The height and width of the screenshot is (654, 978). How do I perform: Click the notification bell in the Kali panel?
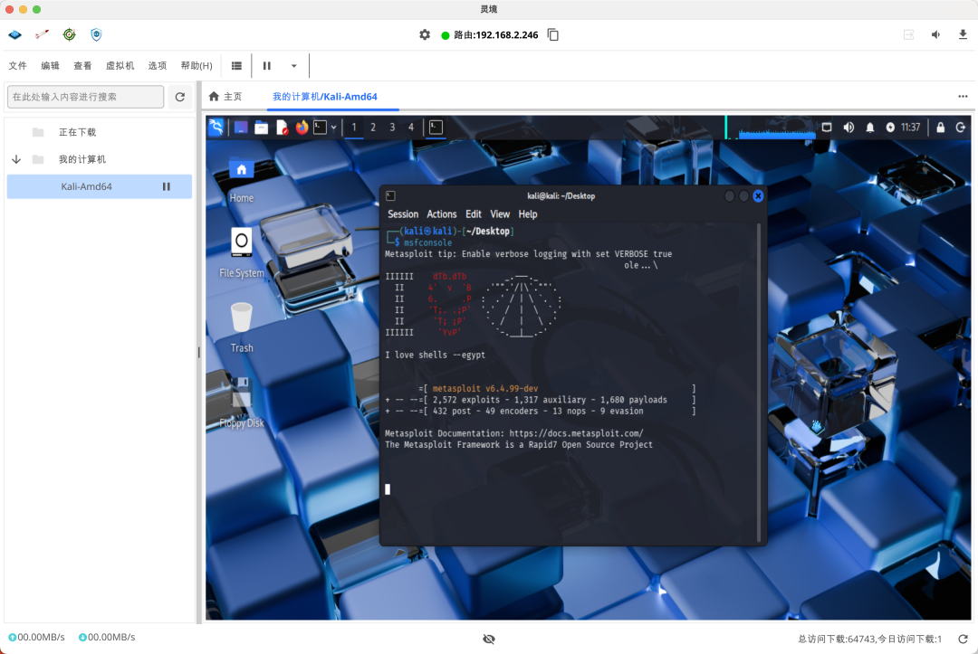[869, 128]
